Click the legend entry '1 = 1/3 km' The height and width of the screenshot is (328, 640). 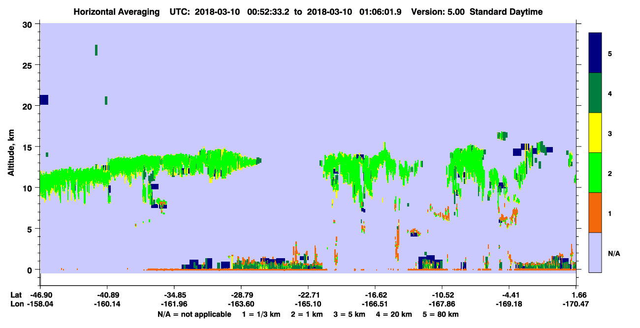click(261, 314)
